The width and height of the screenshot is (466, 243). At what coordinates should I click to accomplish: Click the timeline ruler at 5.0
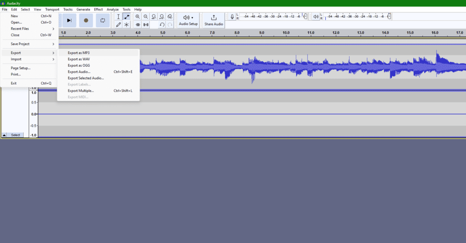pyautogui.click(x=162, y=33)
